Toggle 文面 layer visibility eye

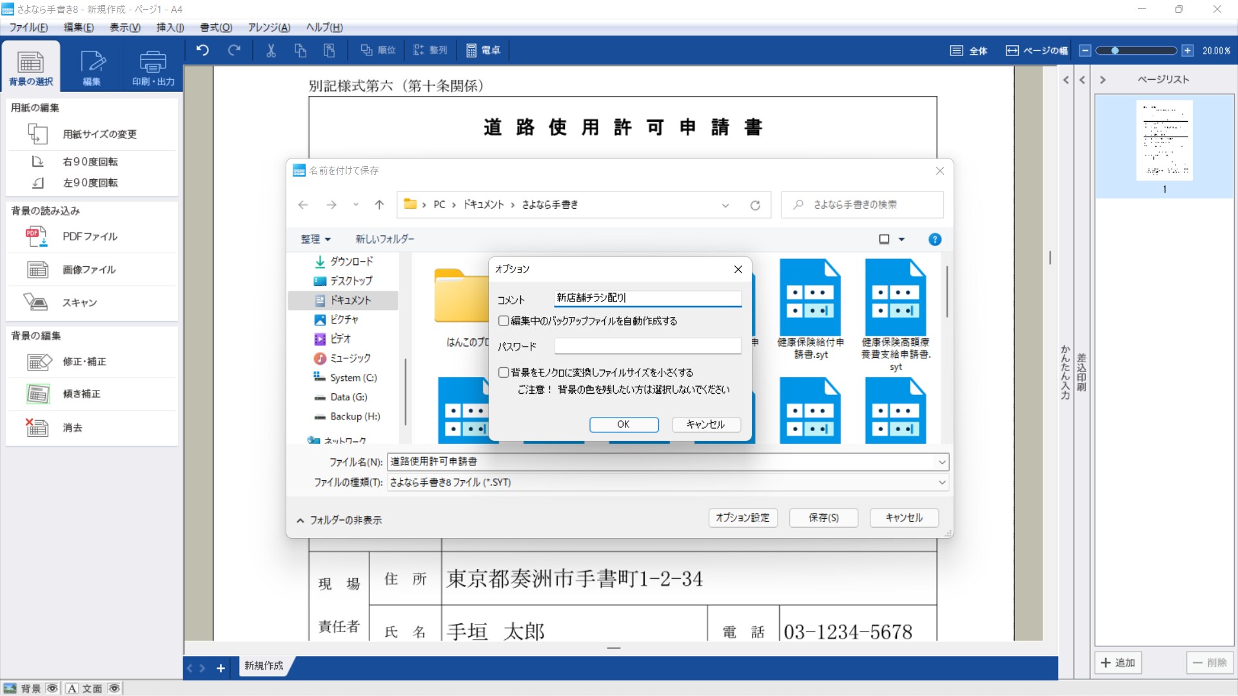(x=114, y=688)
